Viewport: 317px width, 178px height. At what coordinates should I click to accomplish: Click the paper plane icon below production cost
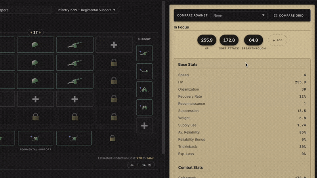point(150,165)
